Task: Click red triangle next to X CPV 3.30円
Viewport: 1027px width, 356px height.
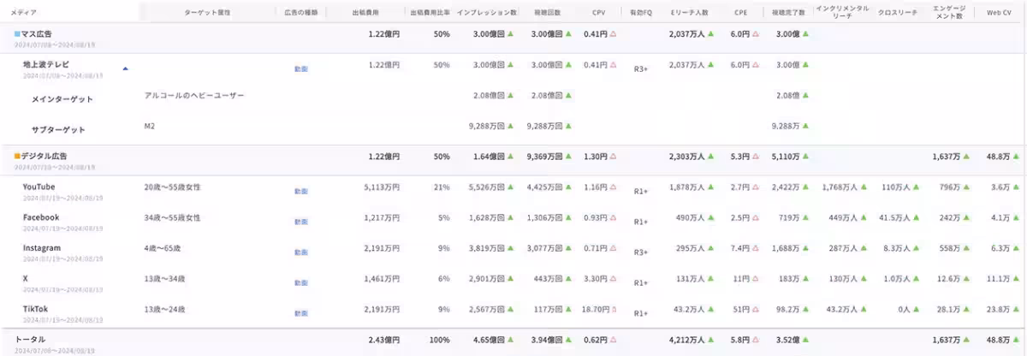Action: [x=613, y=279]
